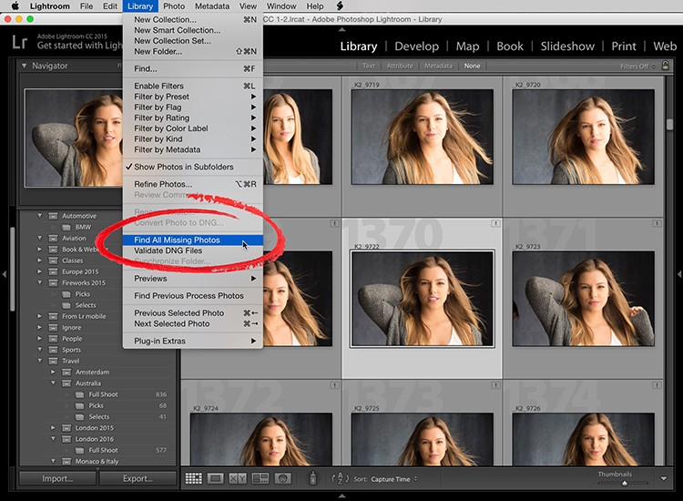This screenshot has height=501, width=683.
Task: Click the Lr logo identity plate
Action: coord(20,42)
